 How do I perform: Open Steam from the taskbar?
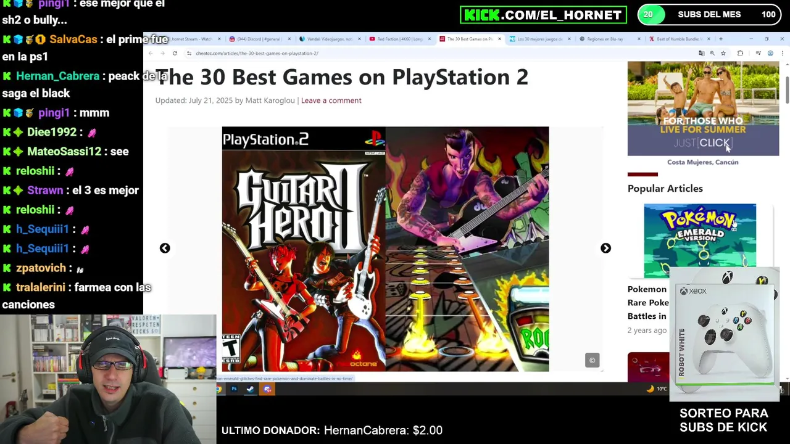pyautogui.click(x=250, y=389)
